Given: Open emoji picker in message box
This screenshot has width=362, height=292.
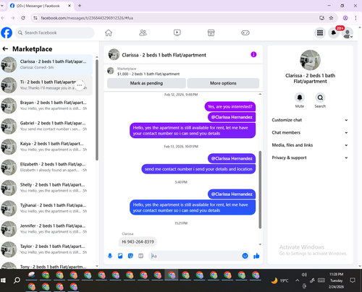Looking at the screenshot, I should click(x=245, y=256).
